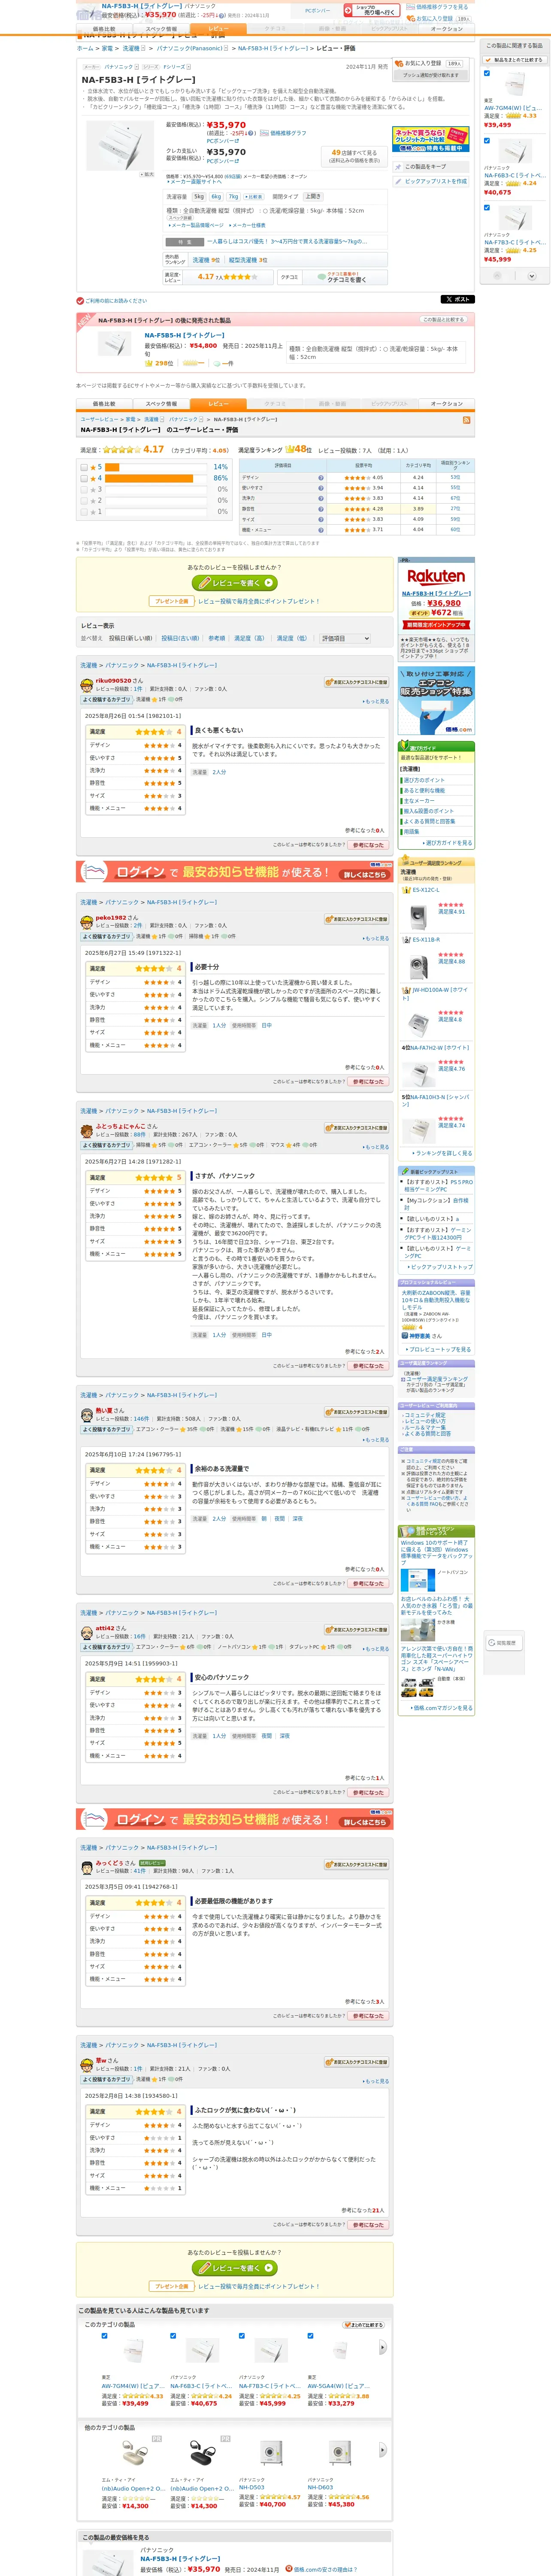Click reviewer みっくどう's avatar icon
The image size is (551, 2576).
point(87,1867)
